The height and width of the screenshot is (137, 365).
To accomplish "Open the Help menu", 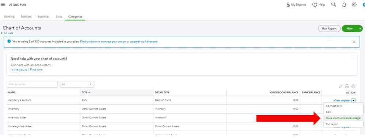I will click(x=319, y=5).
